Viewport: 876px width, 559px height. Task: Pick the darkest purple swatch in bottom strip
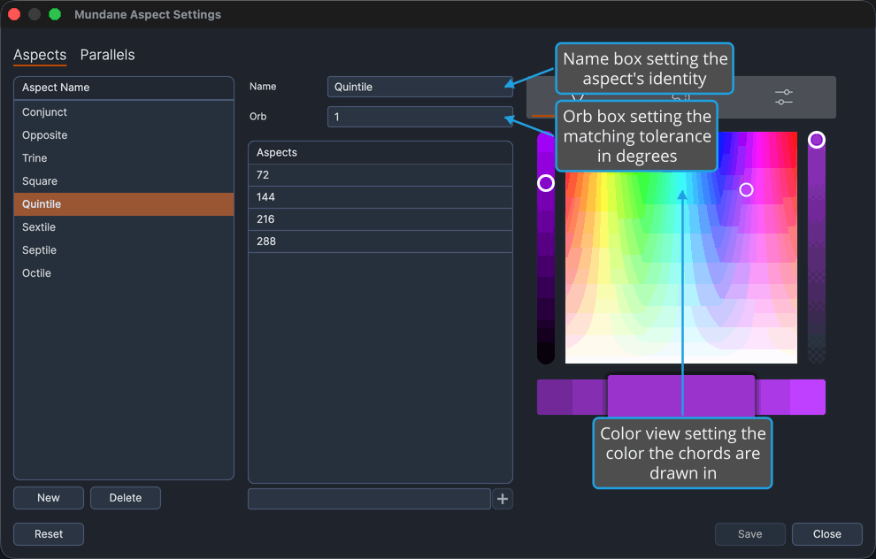click(x=554, y=397)
